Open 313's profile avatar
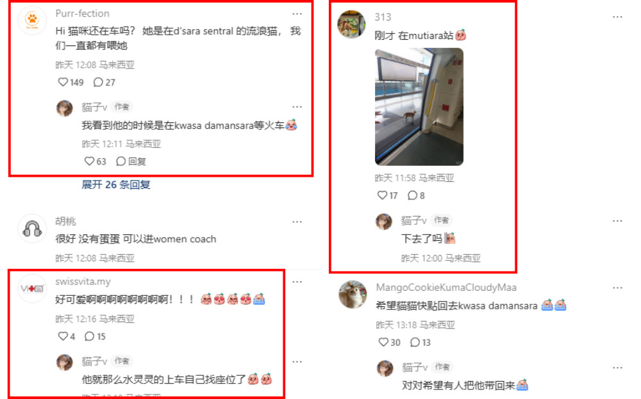 [x=351, y=24]
